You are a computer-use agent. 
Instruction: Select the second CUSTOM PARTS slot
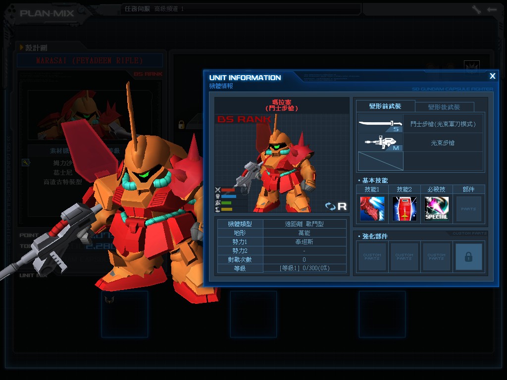point(404,257)
